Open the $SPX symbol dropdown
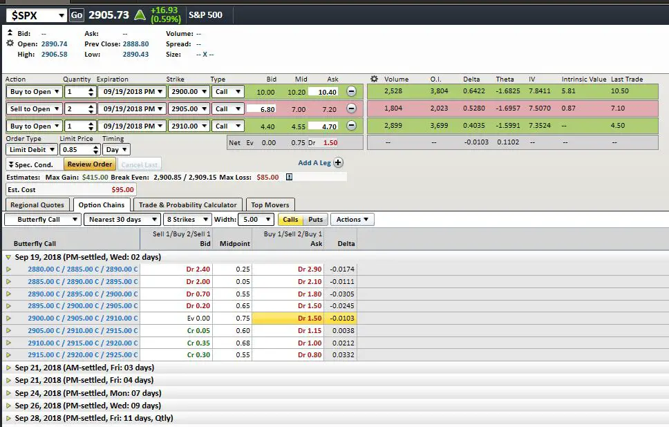The height and width of the screenshot is (427, 669). [x=62, y=16]
